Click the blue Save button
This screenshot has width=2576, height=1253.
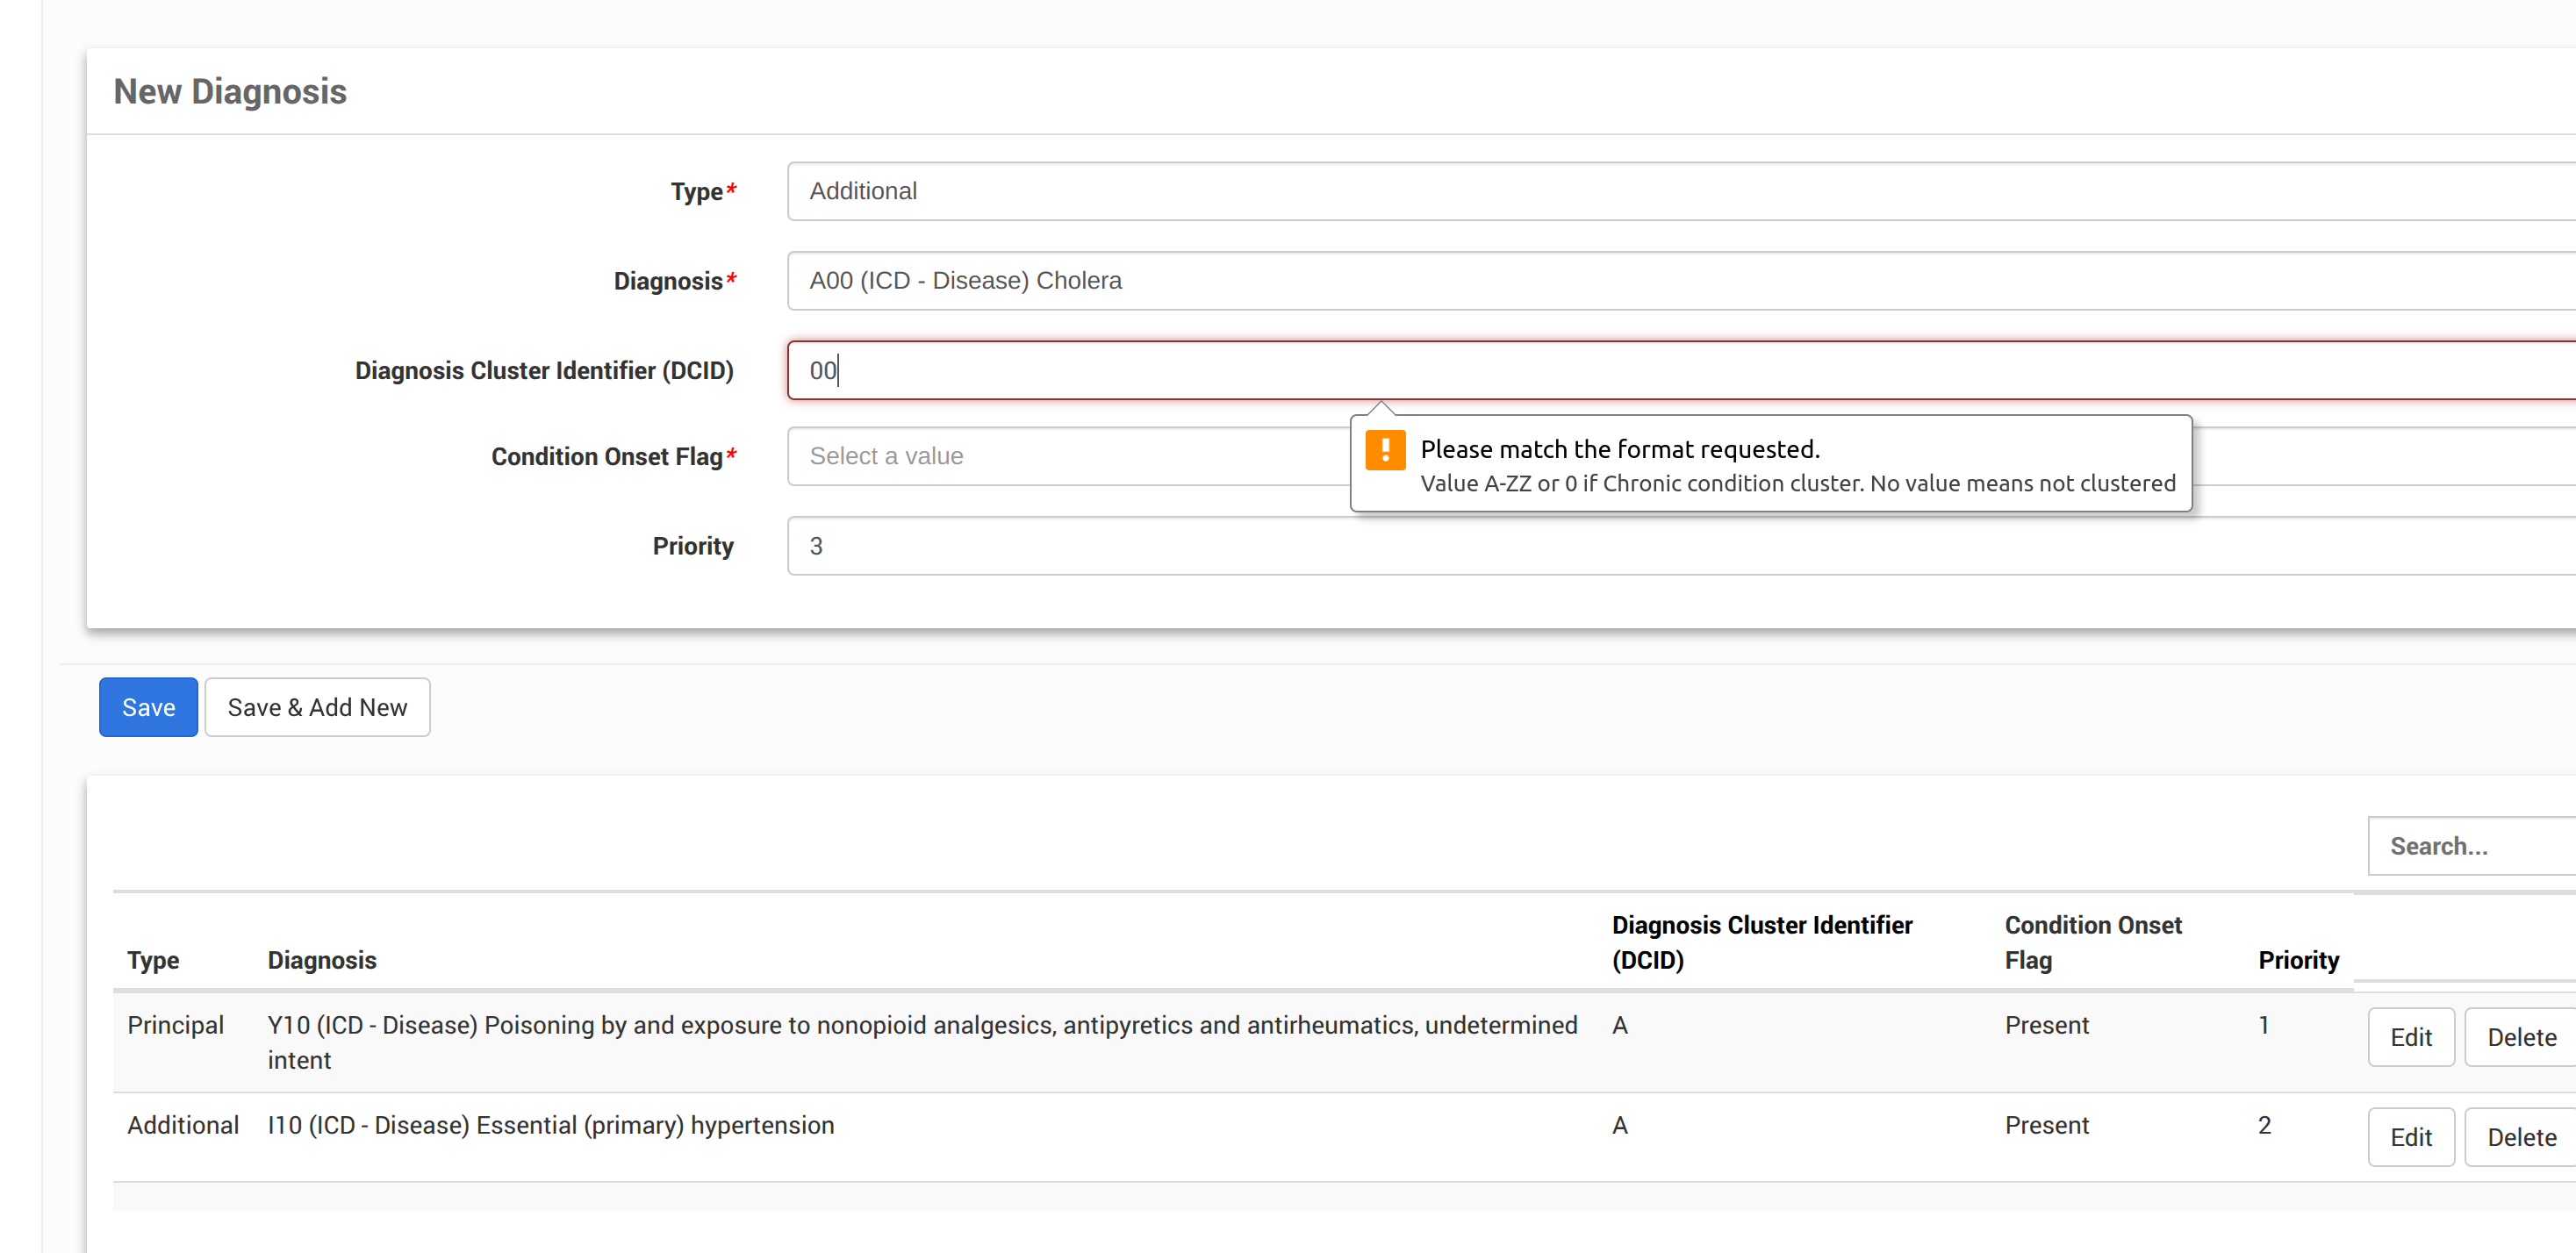(x=148, y=707)
